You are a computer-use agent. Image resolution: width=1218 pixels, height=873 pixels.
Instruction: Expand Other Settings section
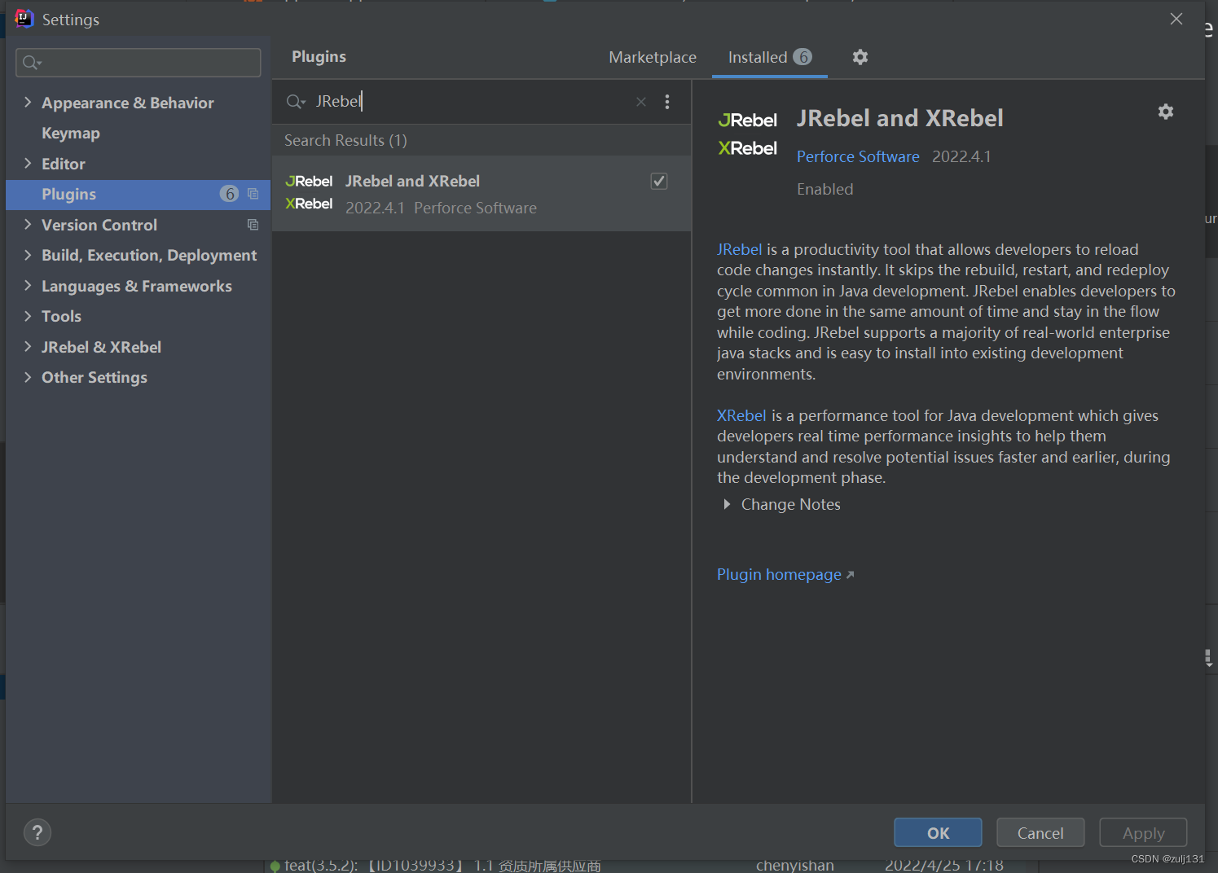(x=28, y=377)
